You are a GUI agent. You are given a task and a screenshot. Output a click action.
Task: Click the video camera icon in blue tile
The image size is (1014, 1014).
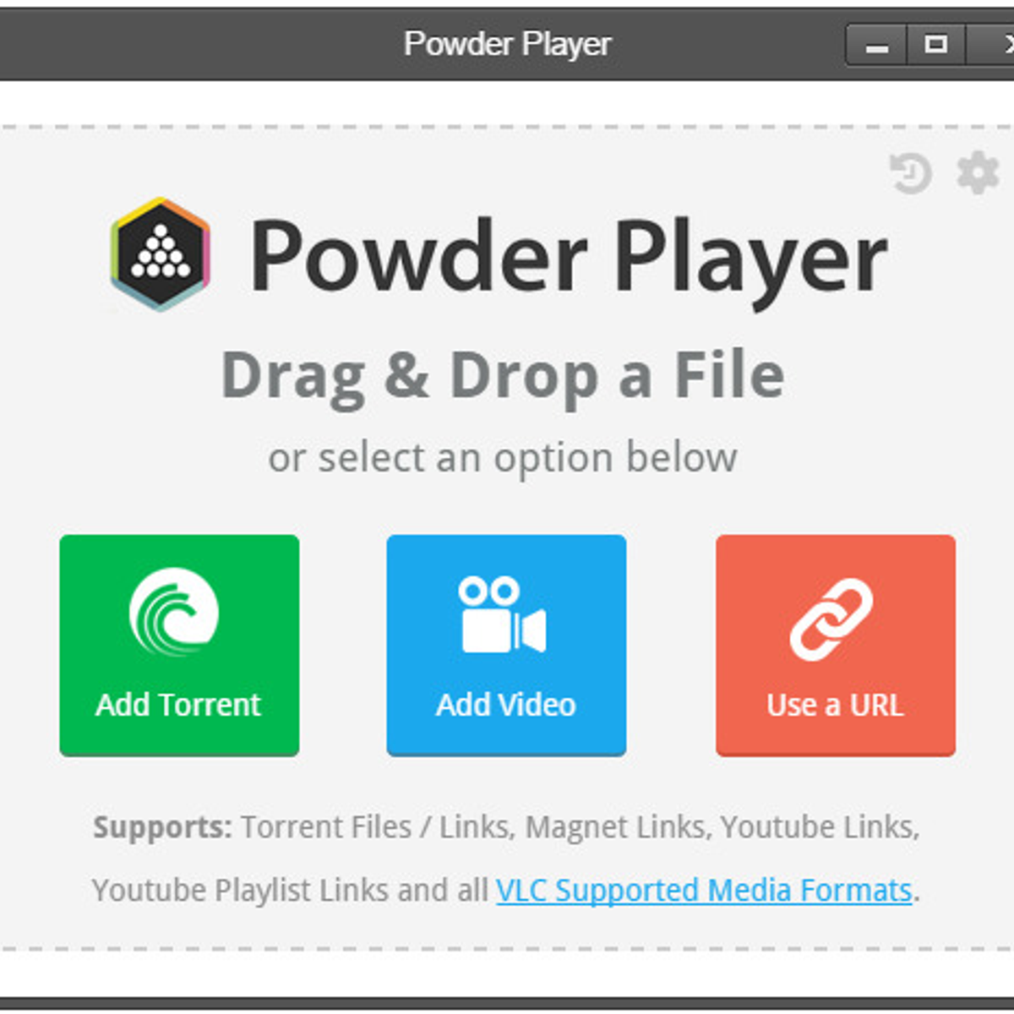coord(504,614)
